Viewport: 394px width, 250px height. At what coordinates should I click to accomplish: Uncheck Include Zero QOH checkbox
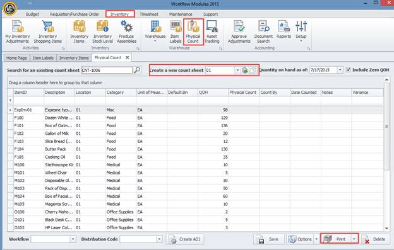click(x=349, y=70)
